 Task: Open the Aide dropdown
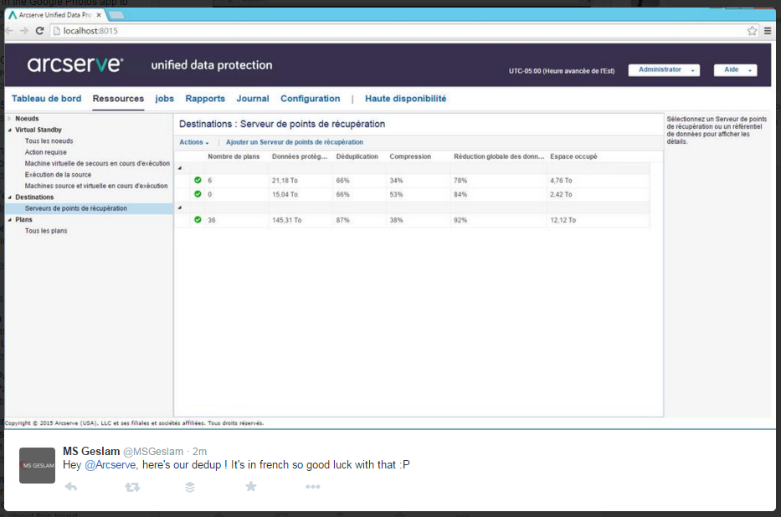(x=735, y=70)
